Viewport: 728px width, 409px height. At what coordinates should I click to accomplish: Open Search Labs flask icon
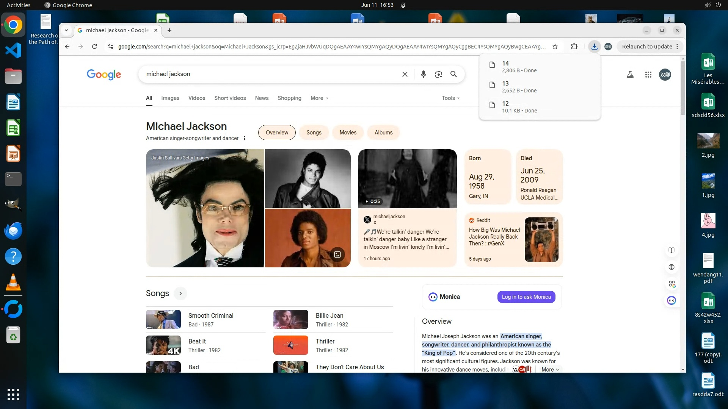630,75
